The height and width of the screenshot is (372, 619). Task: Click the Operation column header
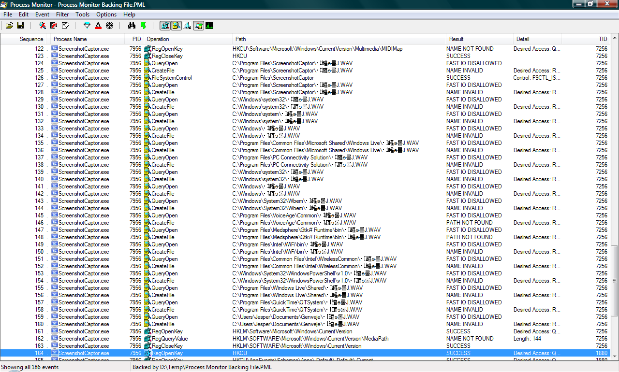pos(188,39)
